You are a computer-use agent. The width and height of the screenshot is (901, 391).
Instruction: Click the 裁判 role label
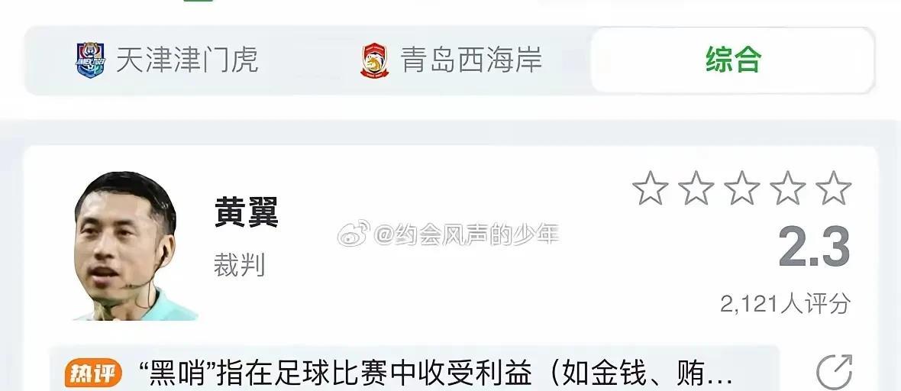(240, 265)
